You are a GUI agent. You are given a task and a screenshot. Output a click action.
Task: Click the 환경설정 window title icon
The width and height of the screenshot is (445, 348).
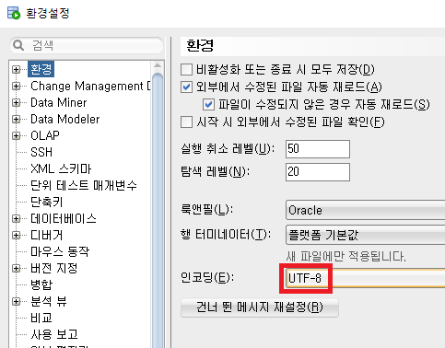coord(14,14)
